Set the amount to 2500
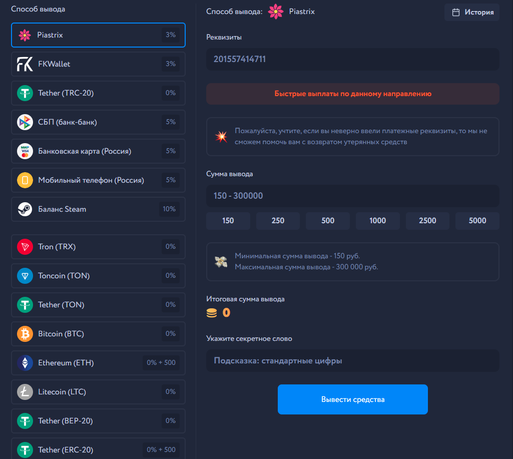The width and height of the screenshot is (513, 459). click(427, 221)
